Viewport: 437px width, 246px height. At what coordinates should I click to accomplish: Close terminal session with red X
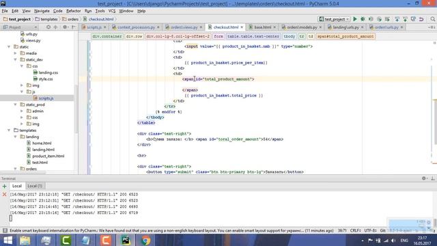(x=5, y=194)
